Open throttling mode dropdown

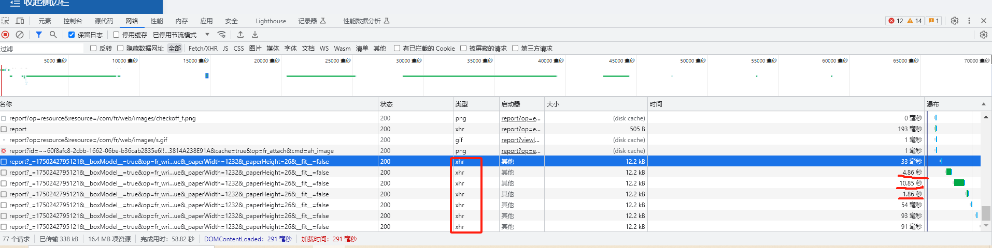pyautogui.click(x=181, y=35)
